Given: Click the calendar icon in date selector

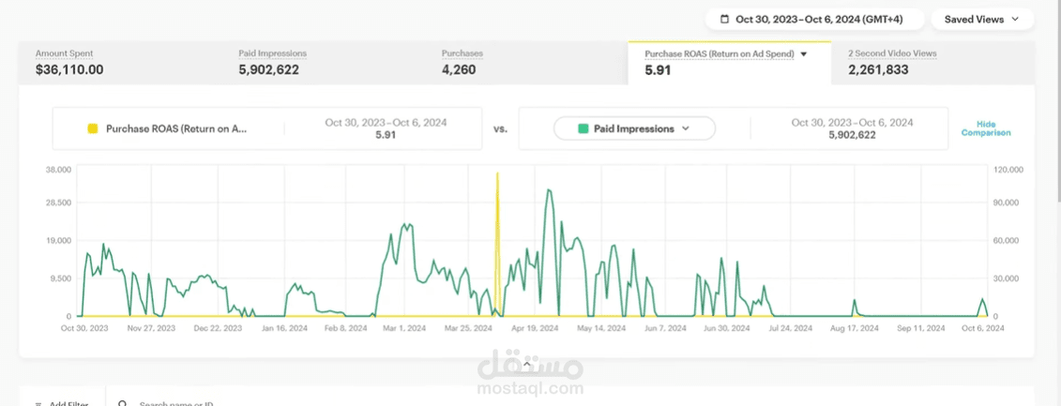Looking at the screenshot, I should (724, 19).
